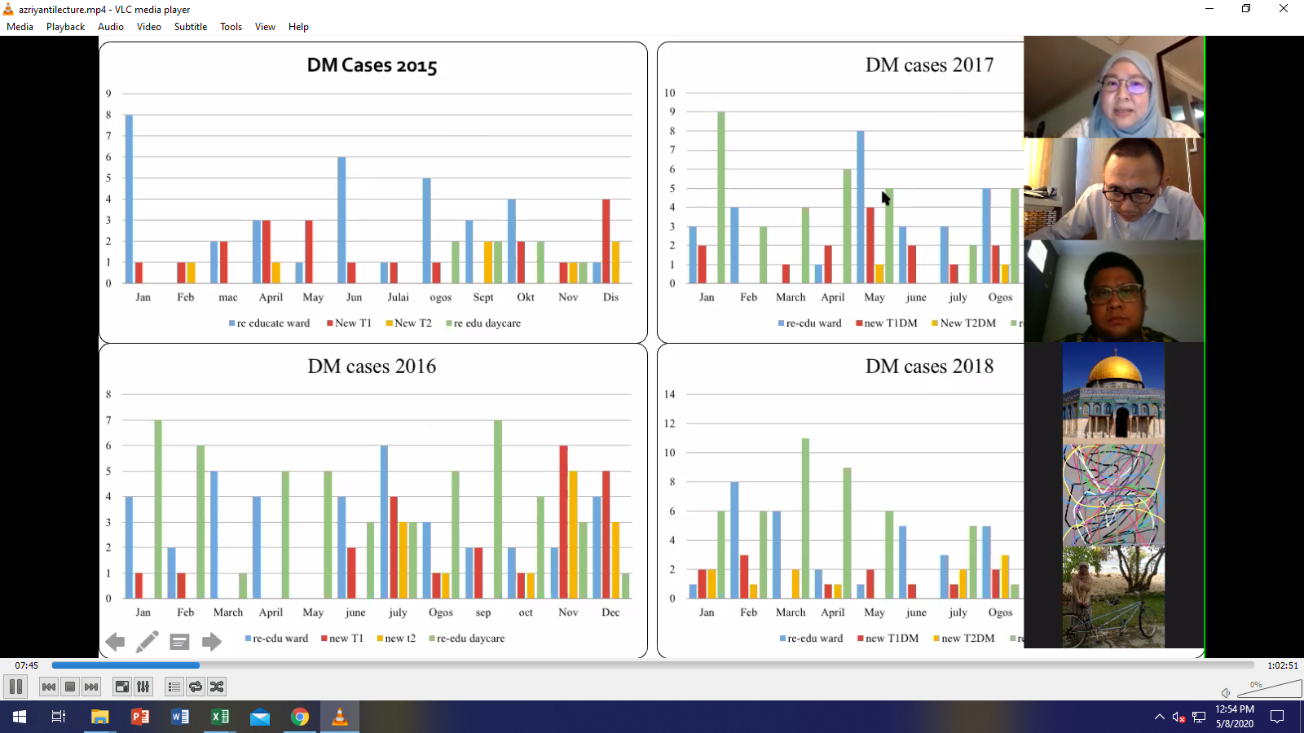This screenshot has height=733, width=1304.
Task: Toggle fullscreen video mode
Action: (121, 687)
